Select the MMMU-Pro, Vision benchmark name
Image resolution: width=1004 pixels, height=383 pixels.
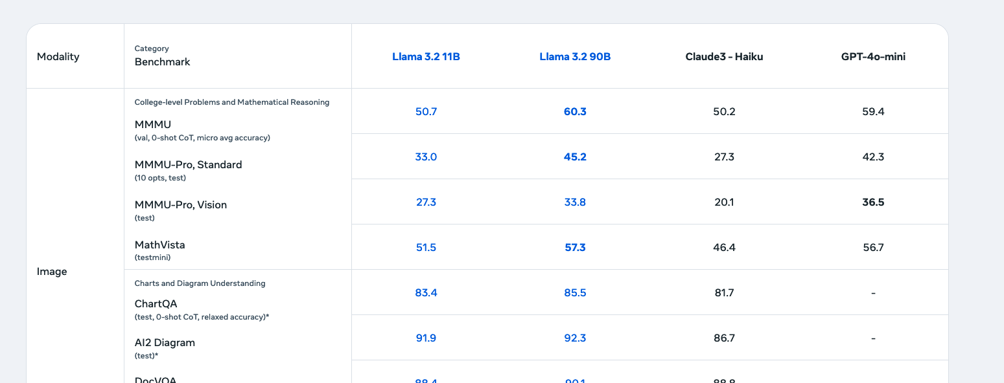181,204
